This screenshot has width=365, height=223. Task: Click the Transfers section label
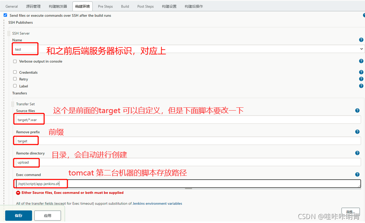(x=19, y=93)
